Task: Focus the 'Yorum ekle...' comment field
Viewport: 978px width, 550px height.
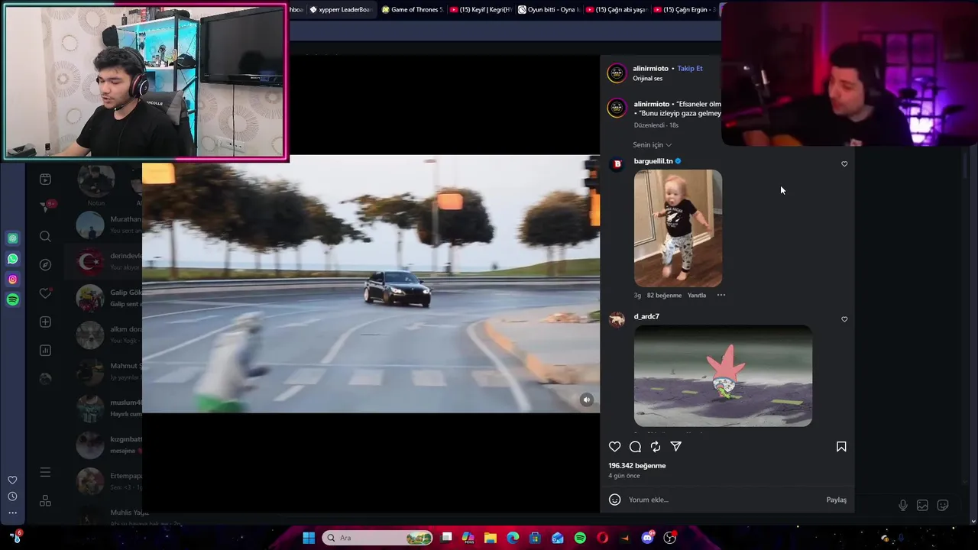Action: pyautogui.click(x=722, y=500)
